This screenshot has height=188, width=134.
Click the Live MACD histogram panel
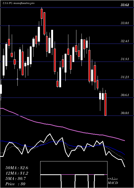74,175
